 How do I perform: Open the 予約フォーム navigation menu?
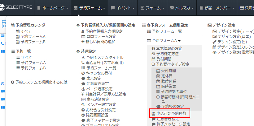click(90, 8)
